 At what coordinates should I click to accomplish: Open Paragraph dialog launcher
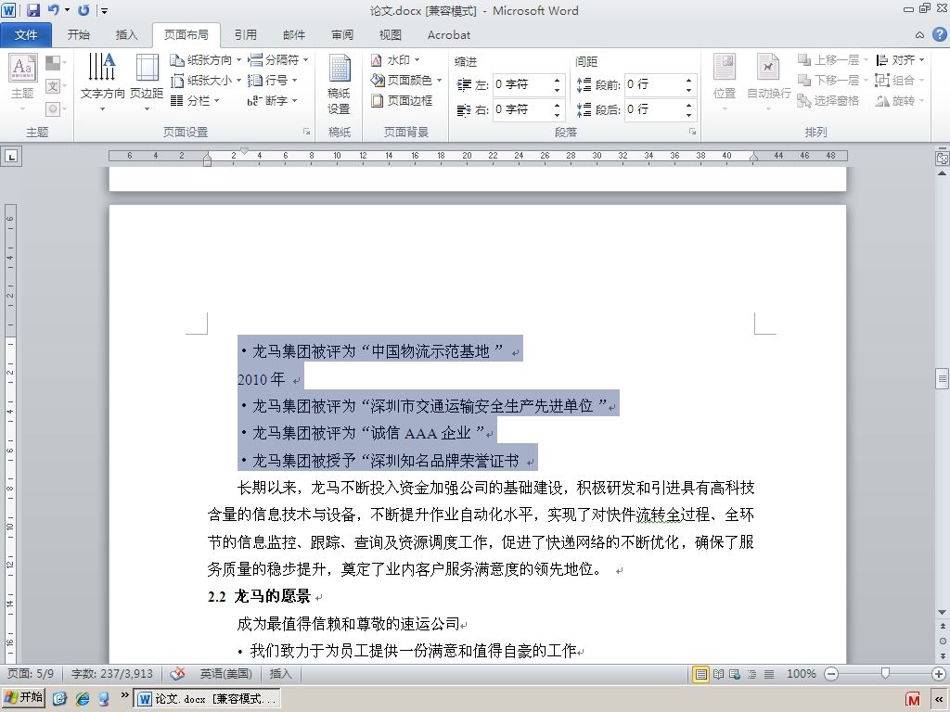click(x=692, y=132)
